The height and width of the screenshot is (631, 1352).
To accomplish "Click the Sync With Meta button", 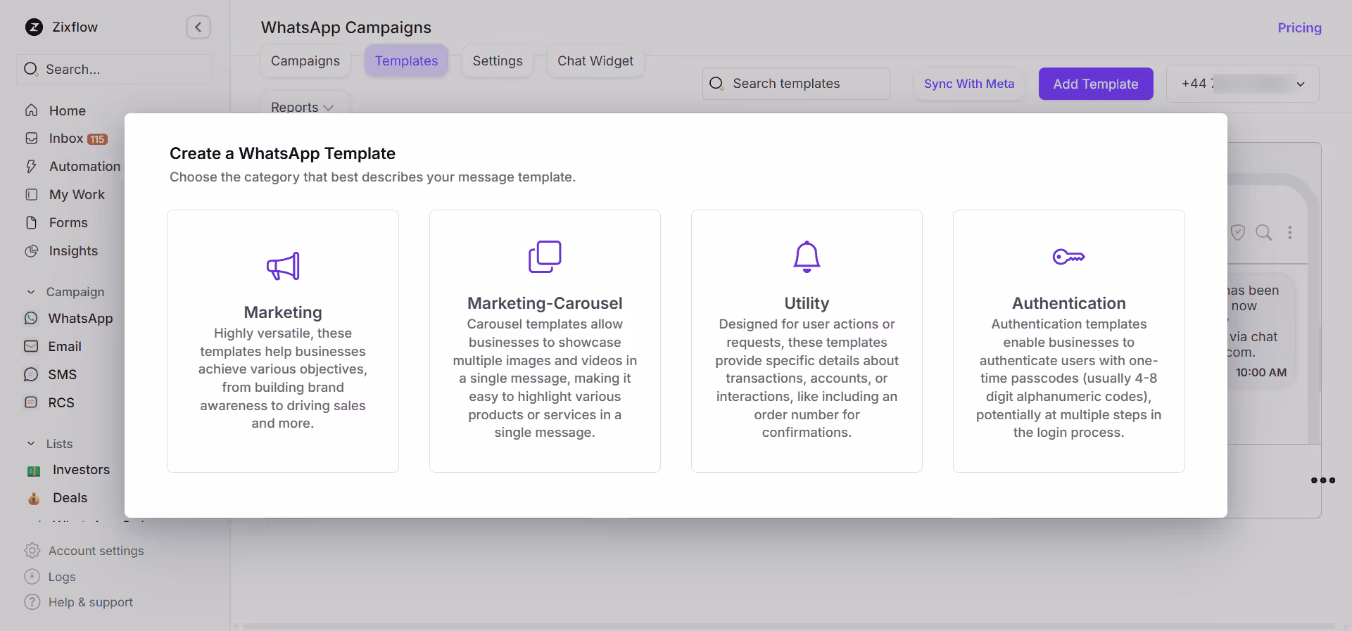I will 968,84.
